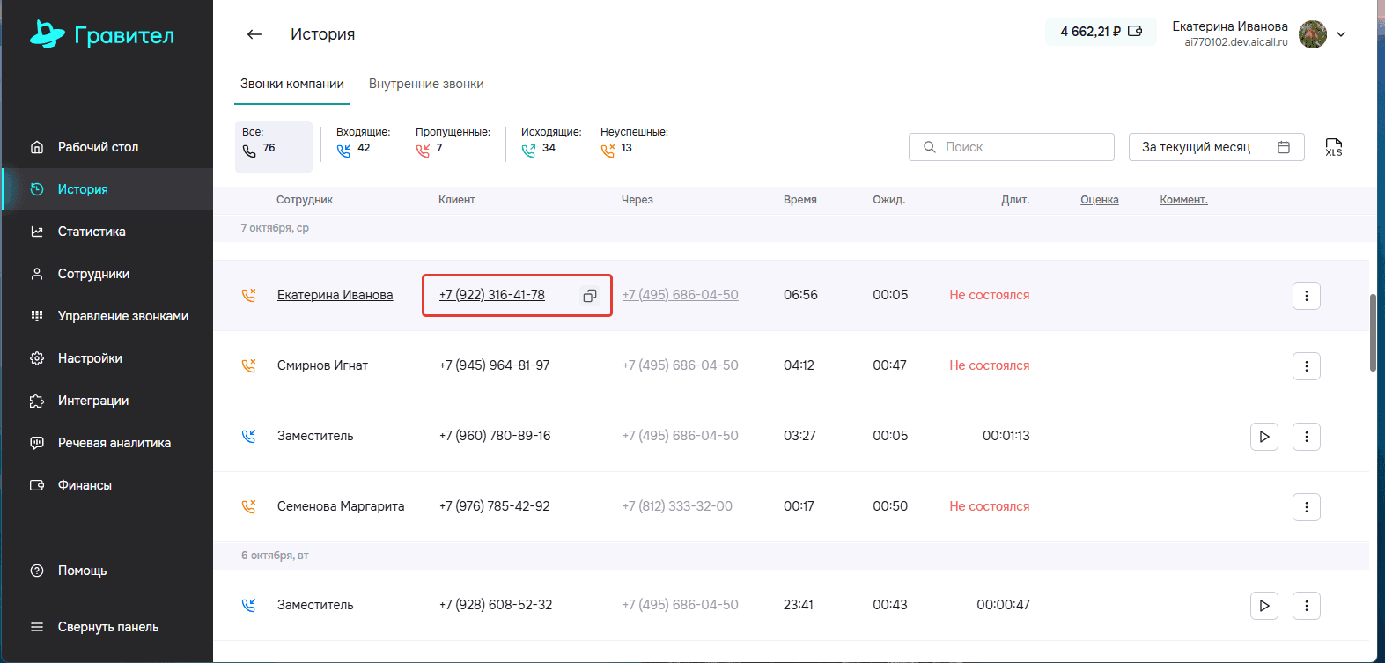Open Рабочий стол in the sidebar

tap(107, 147)
